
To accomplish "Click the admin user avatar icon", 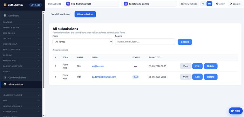I will [x=217, y=4].
